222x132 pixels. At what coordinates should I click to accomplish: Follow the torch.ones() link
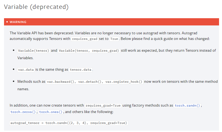tap(51, 112)
